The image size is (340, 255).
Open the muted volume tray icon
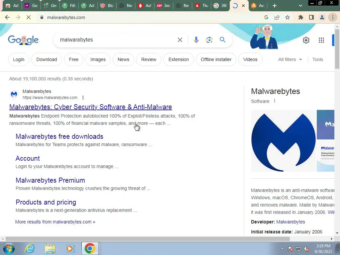coord(306,249)
